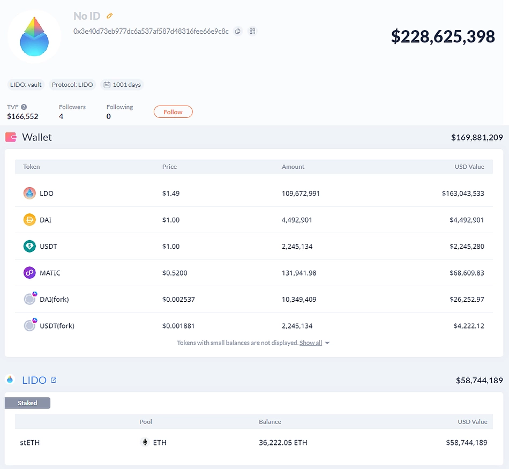
Task: Click the MATIC price $0.5200
Action: (175, 273)
